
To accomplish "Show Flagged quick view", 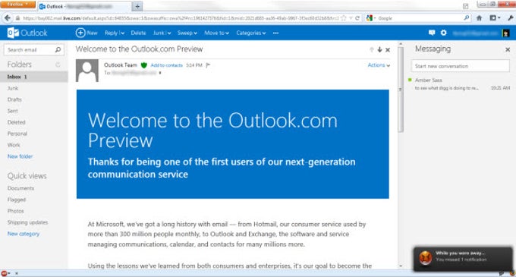I will tap(17, 200).
